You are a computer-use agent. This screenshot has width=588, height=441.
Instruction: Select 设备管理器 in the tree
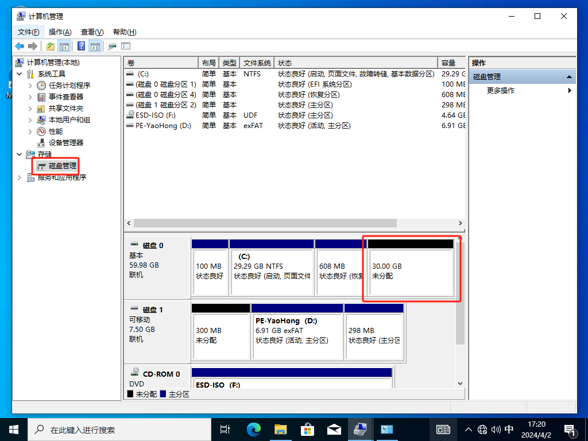point(65,142)
